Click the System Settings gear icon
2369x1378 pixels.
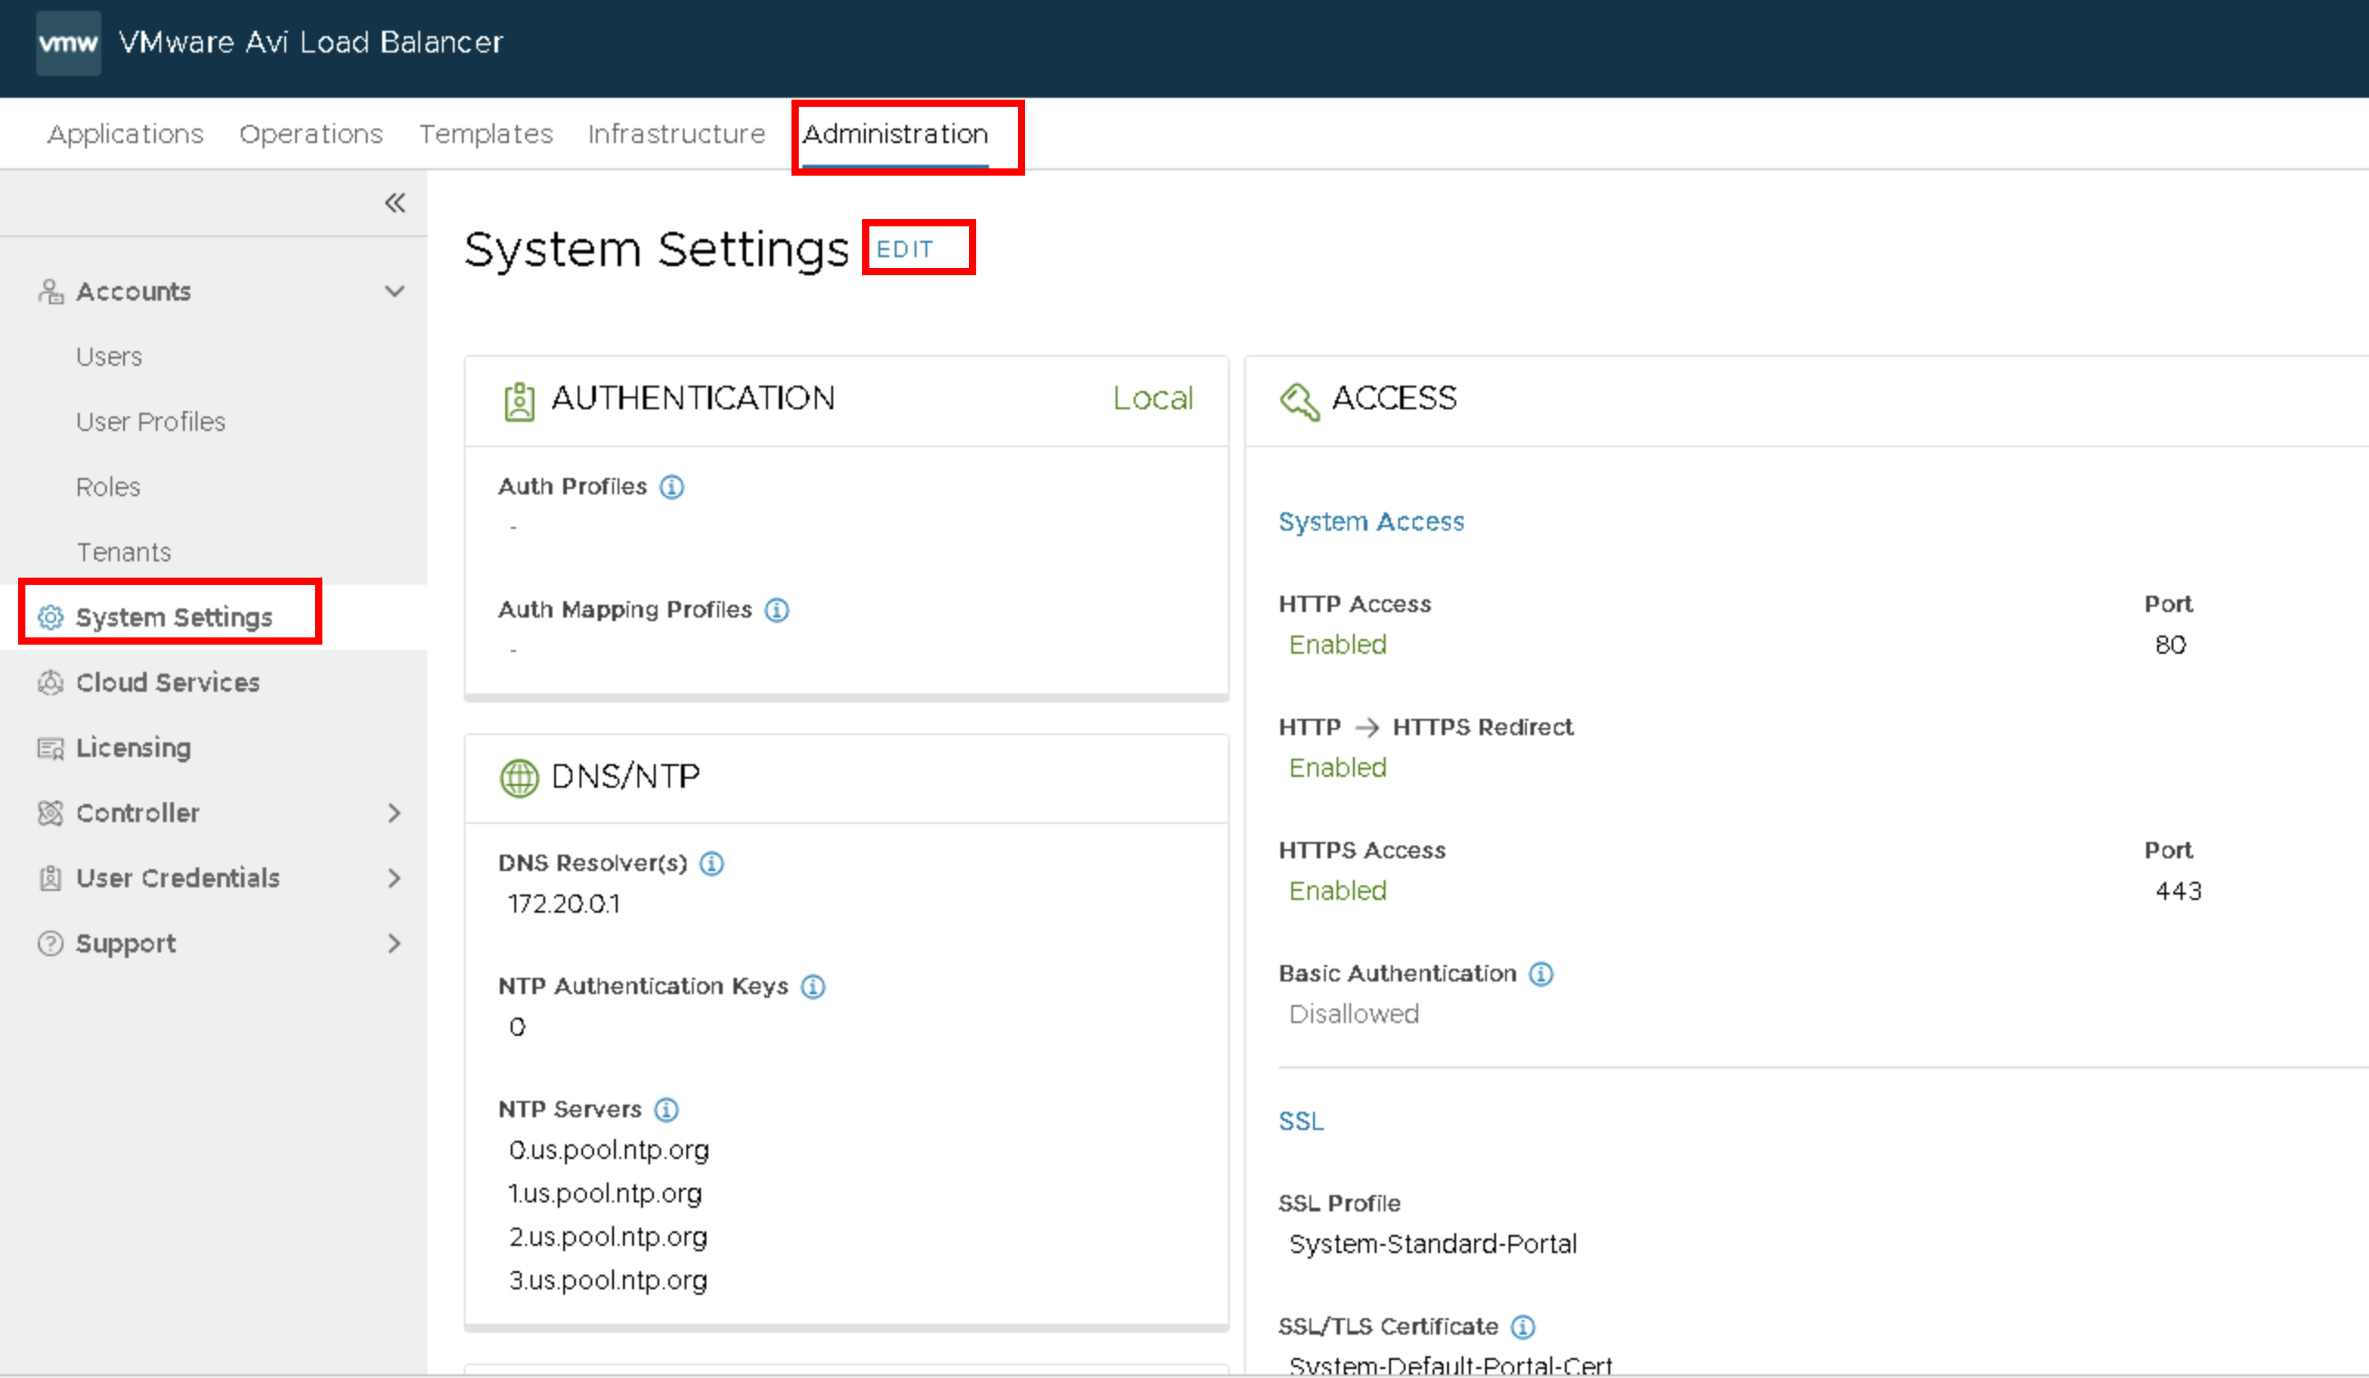point(51,617)
